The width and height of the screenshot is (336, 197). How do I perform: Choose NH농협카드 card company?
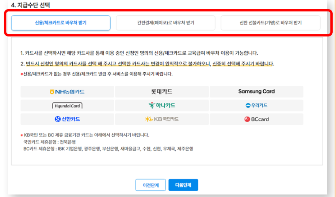click(x=67, y=92)
